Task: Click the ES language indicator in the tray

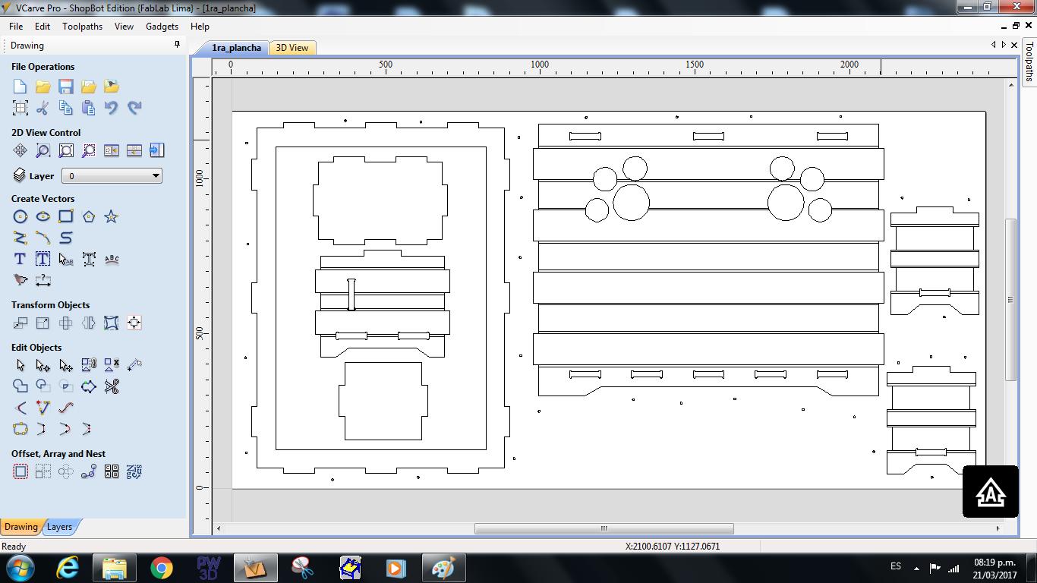Action: 895,566
